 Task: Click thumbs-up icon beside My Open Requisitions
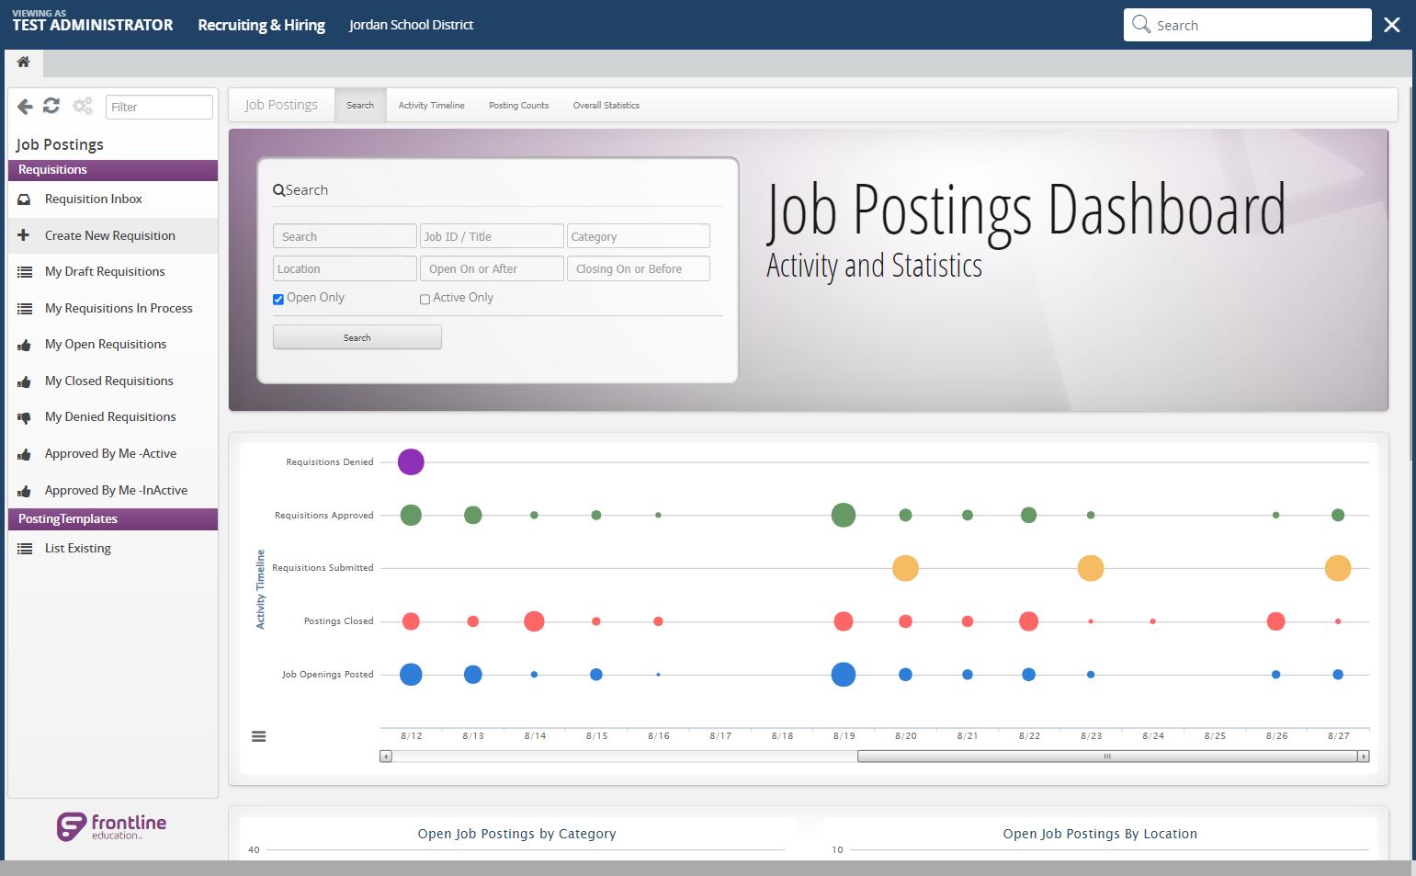pos(25,345)
